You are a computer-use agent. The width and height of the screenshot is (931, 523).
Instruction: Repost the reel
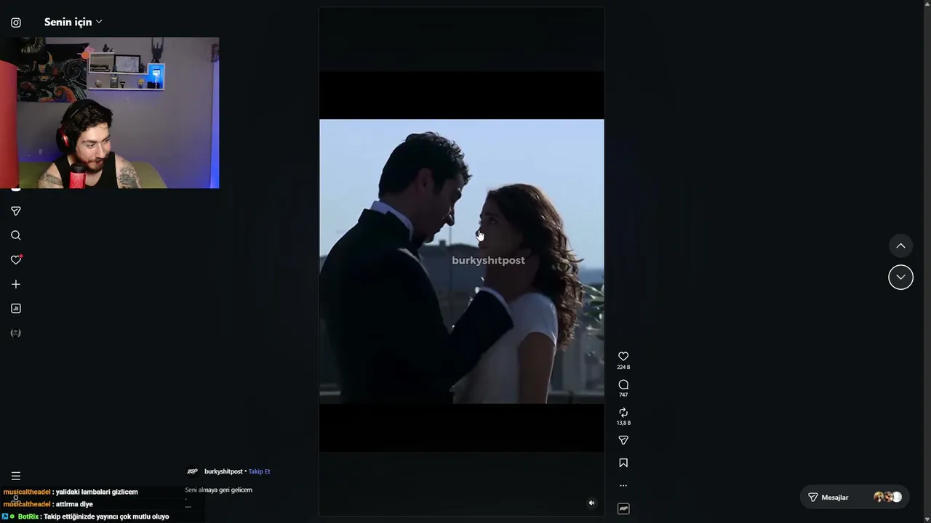(623, 413)
